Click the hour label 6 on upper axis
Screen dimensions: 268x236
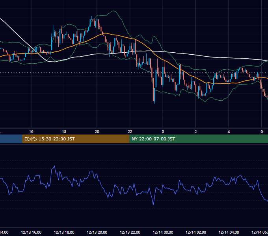[262, 132]
